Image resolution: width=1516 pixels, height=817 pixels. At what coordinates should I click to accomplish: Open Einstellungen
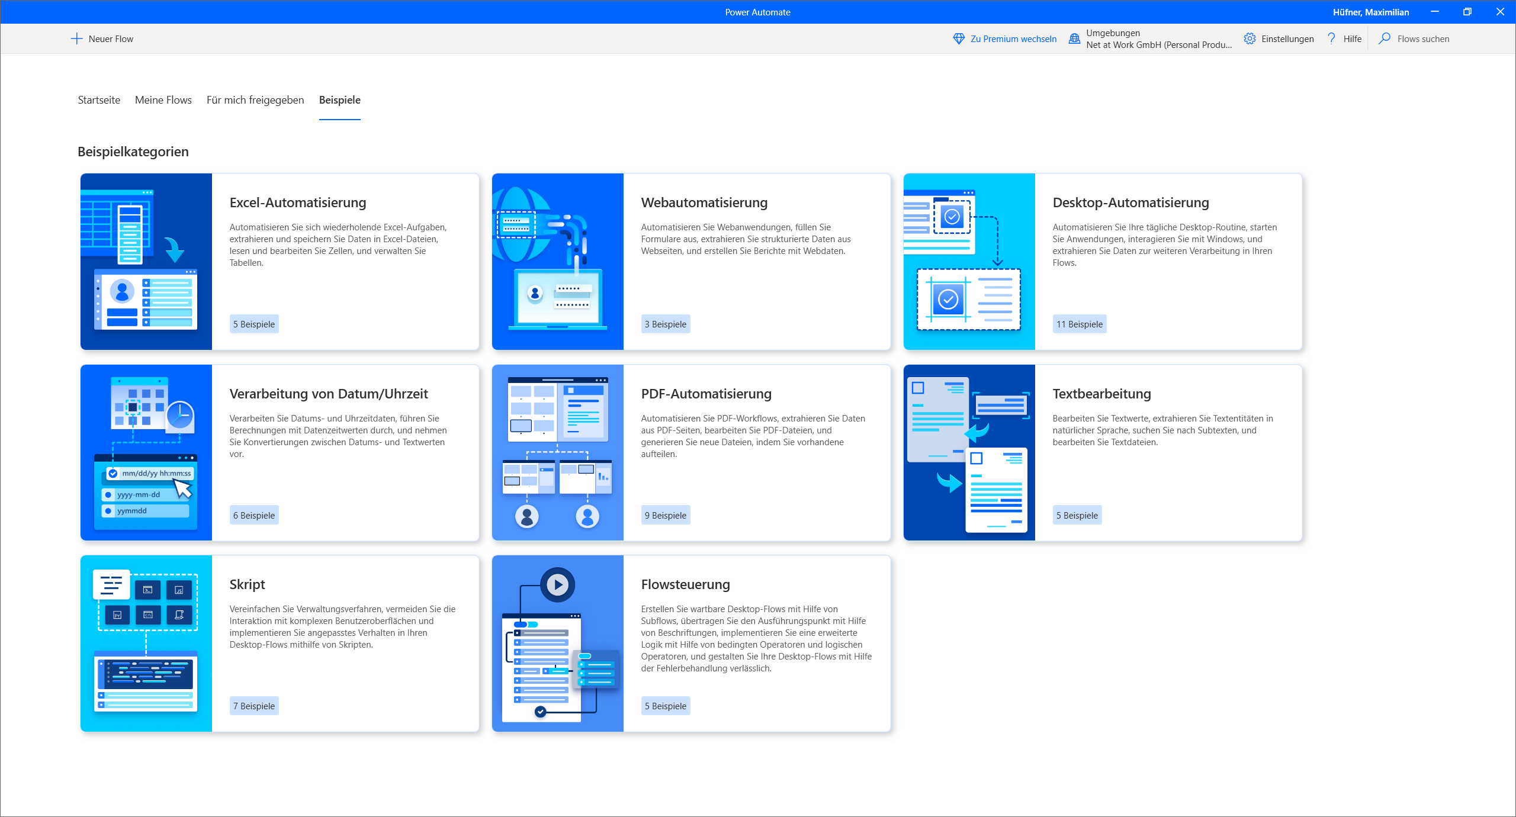[x=1279, y=39]
